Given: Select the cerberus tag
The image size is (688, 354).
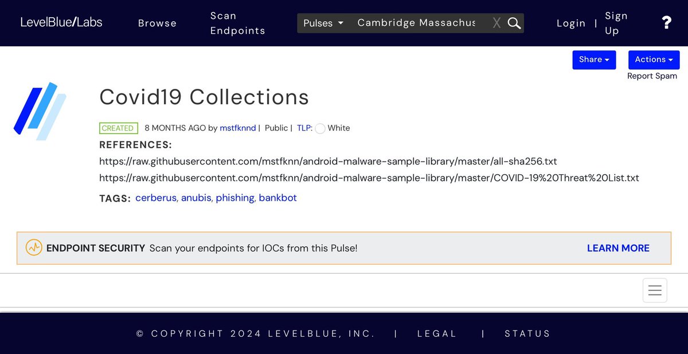Looking at the screenshot, I should [156, 198].
